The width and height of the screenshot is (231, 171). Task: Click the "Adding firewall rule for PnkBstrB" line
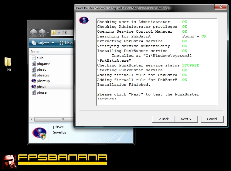(x=137, y=80)
